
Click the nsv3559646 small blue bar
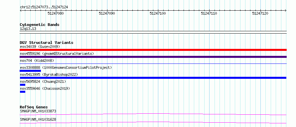click(x=23, y=92)
